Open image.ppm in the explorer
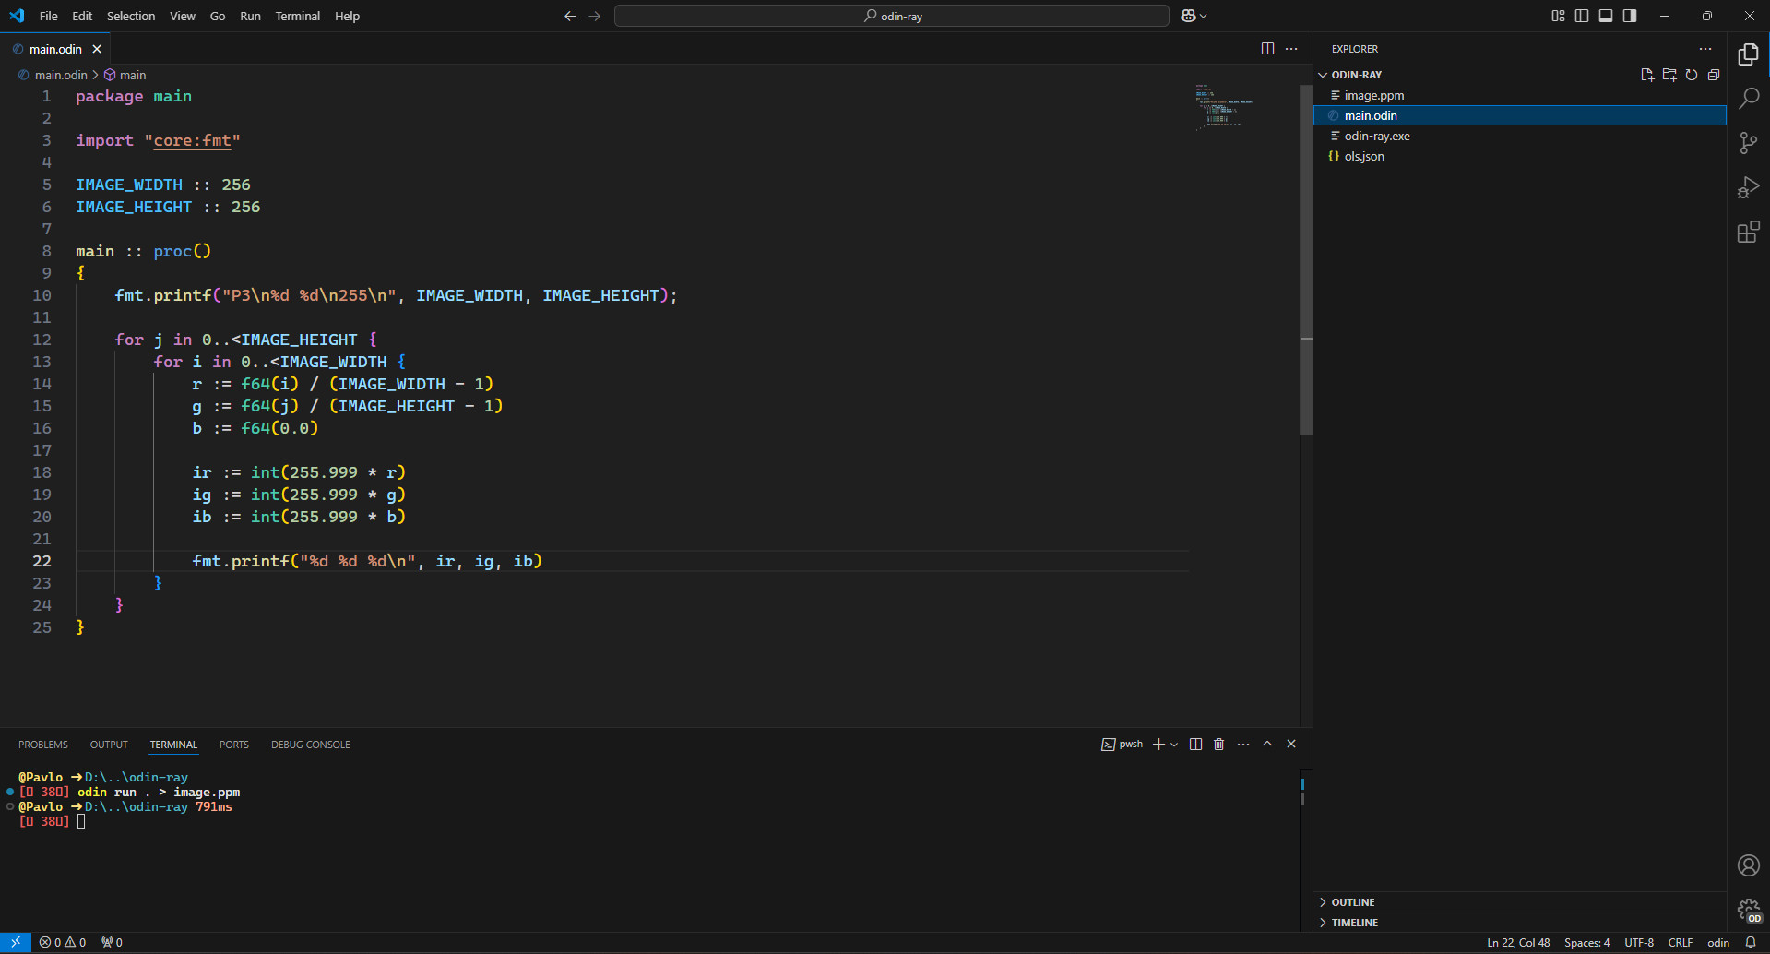This screenshot has height=954, width=1770. (x=1519, y=95)
